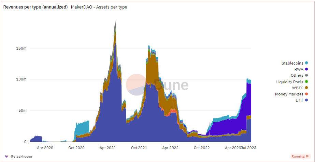Toggle the Liquidity Pools series label
Viewport: 315px width, 162px height.
coord(290,82)
